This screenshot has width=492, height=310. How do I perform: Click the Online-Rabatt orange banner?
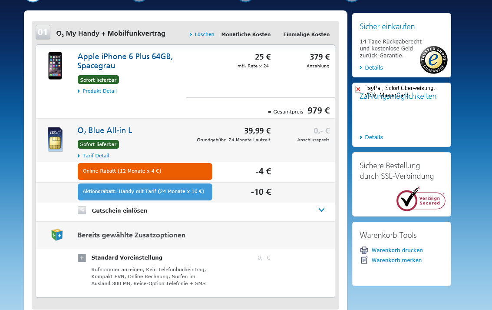tap(145, 171)
